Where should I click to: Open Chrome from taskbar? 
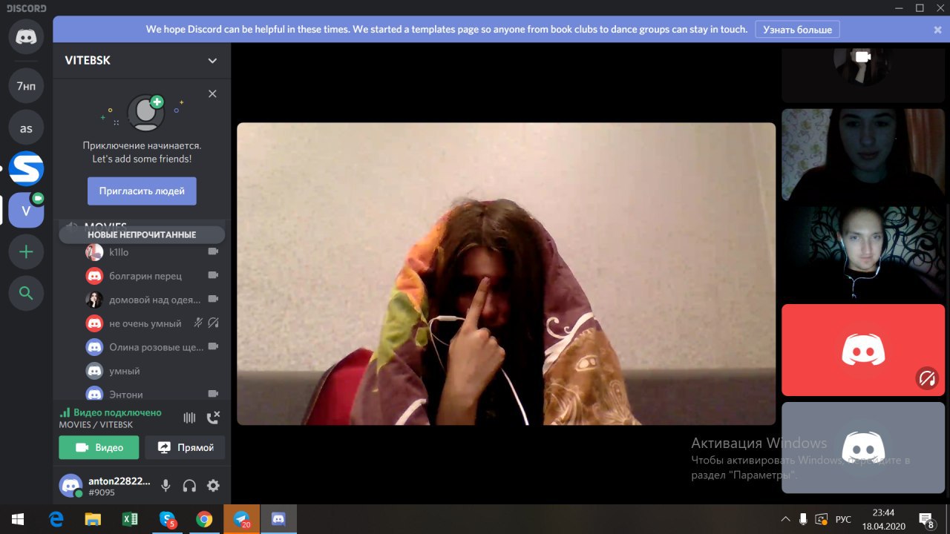(204, 519)
